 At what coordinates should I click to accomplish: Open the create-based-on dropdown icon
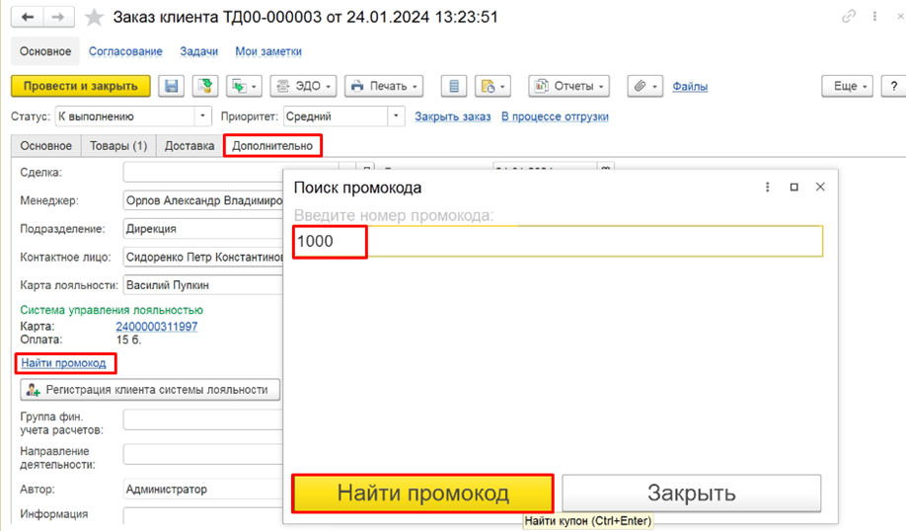click(x=245, y=86)
